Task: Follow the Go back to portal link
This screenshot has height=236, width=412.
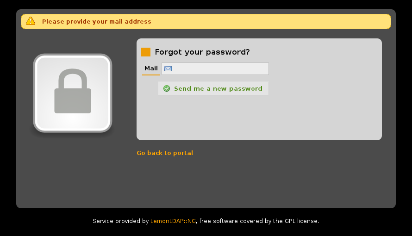Action: (x=165, y=153)
